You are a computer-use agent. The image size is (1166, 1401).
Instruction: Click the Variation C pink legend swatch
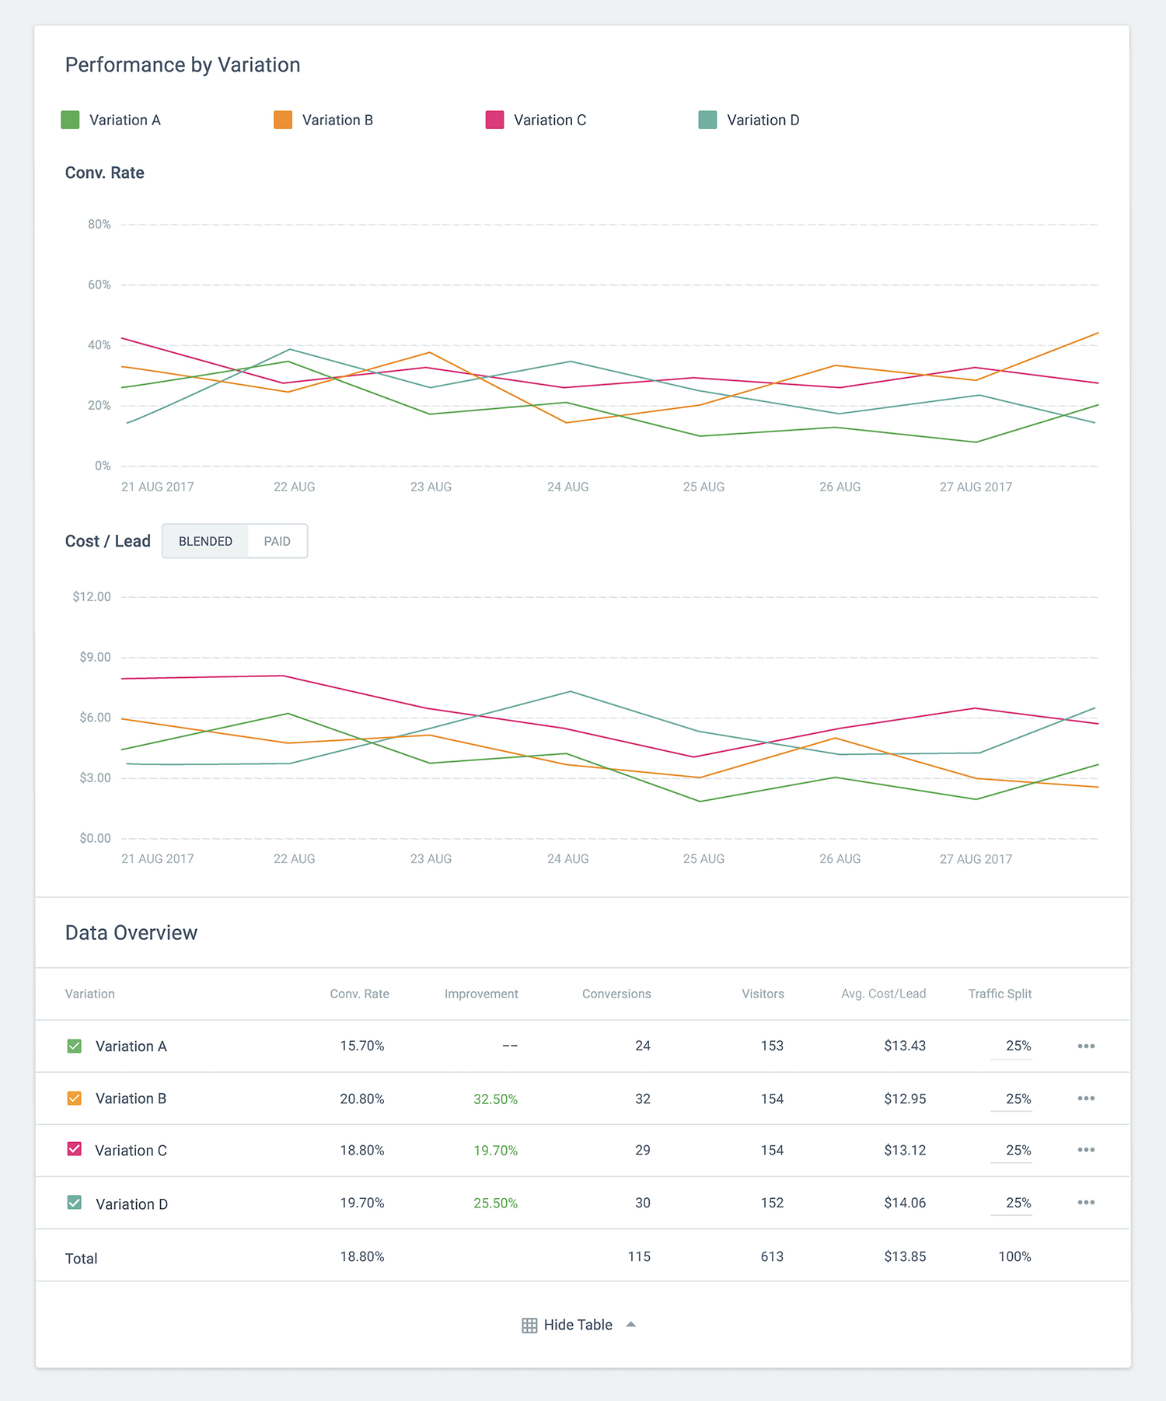(x=494, y=120)
